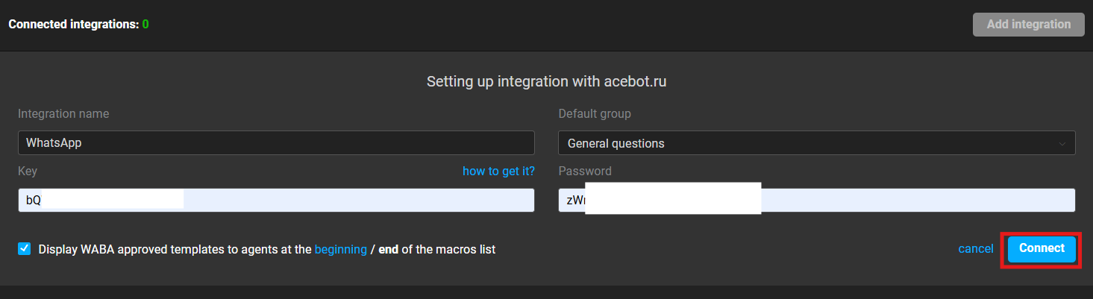Select 'beginning' for templates position
This screenshot has width=1093, height=299.
click(x=340, y=250)
